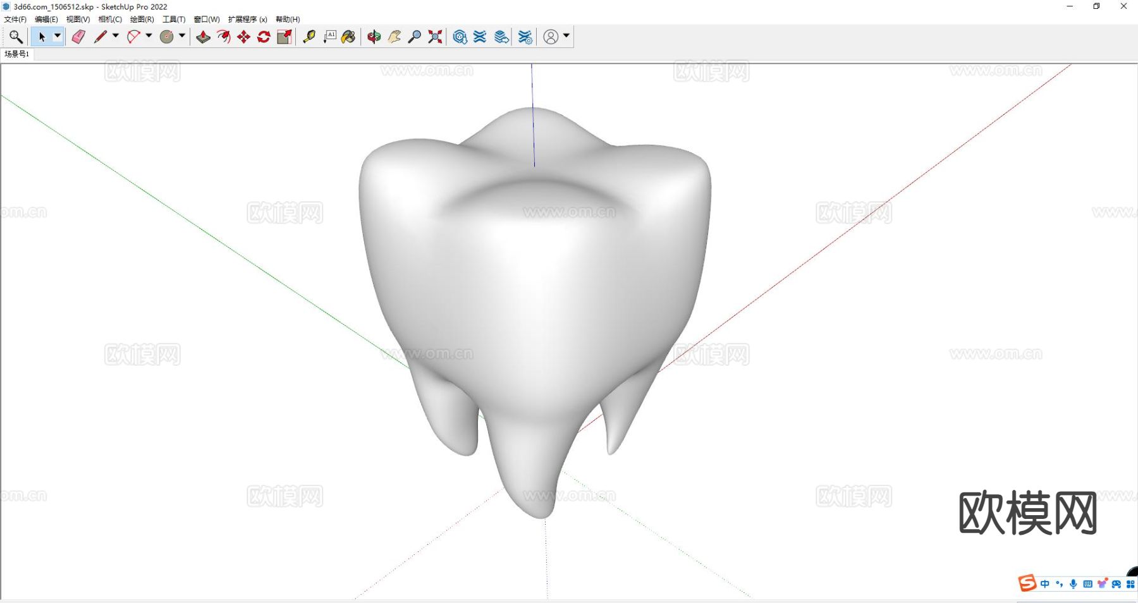The image size is (1138, 603).
Task: Expand the Line tool dropdown arrow
Action: click(116, 36)
